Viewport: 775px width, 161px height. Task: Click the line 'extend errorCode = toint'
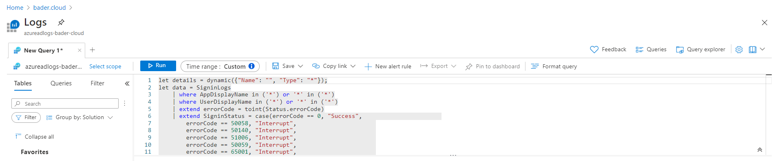(x=249, y=109)
